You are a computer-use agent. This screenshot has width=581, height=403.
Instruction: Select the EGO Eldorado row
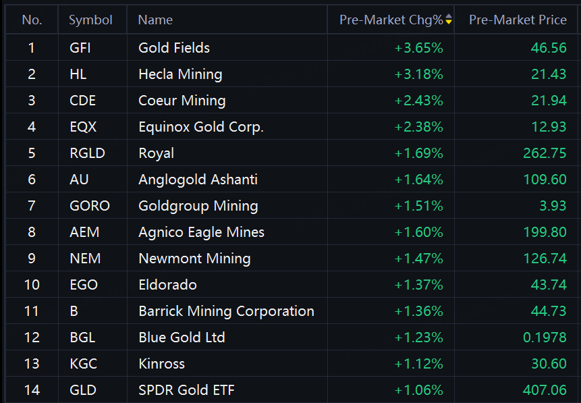point(292,285)
